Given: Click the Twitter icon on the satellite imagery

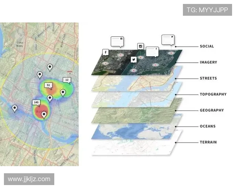Looking at the screenshot, I should click(x=134, y=59).
